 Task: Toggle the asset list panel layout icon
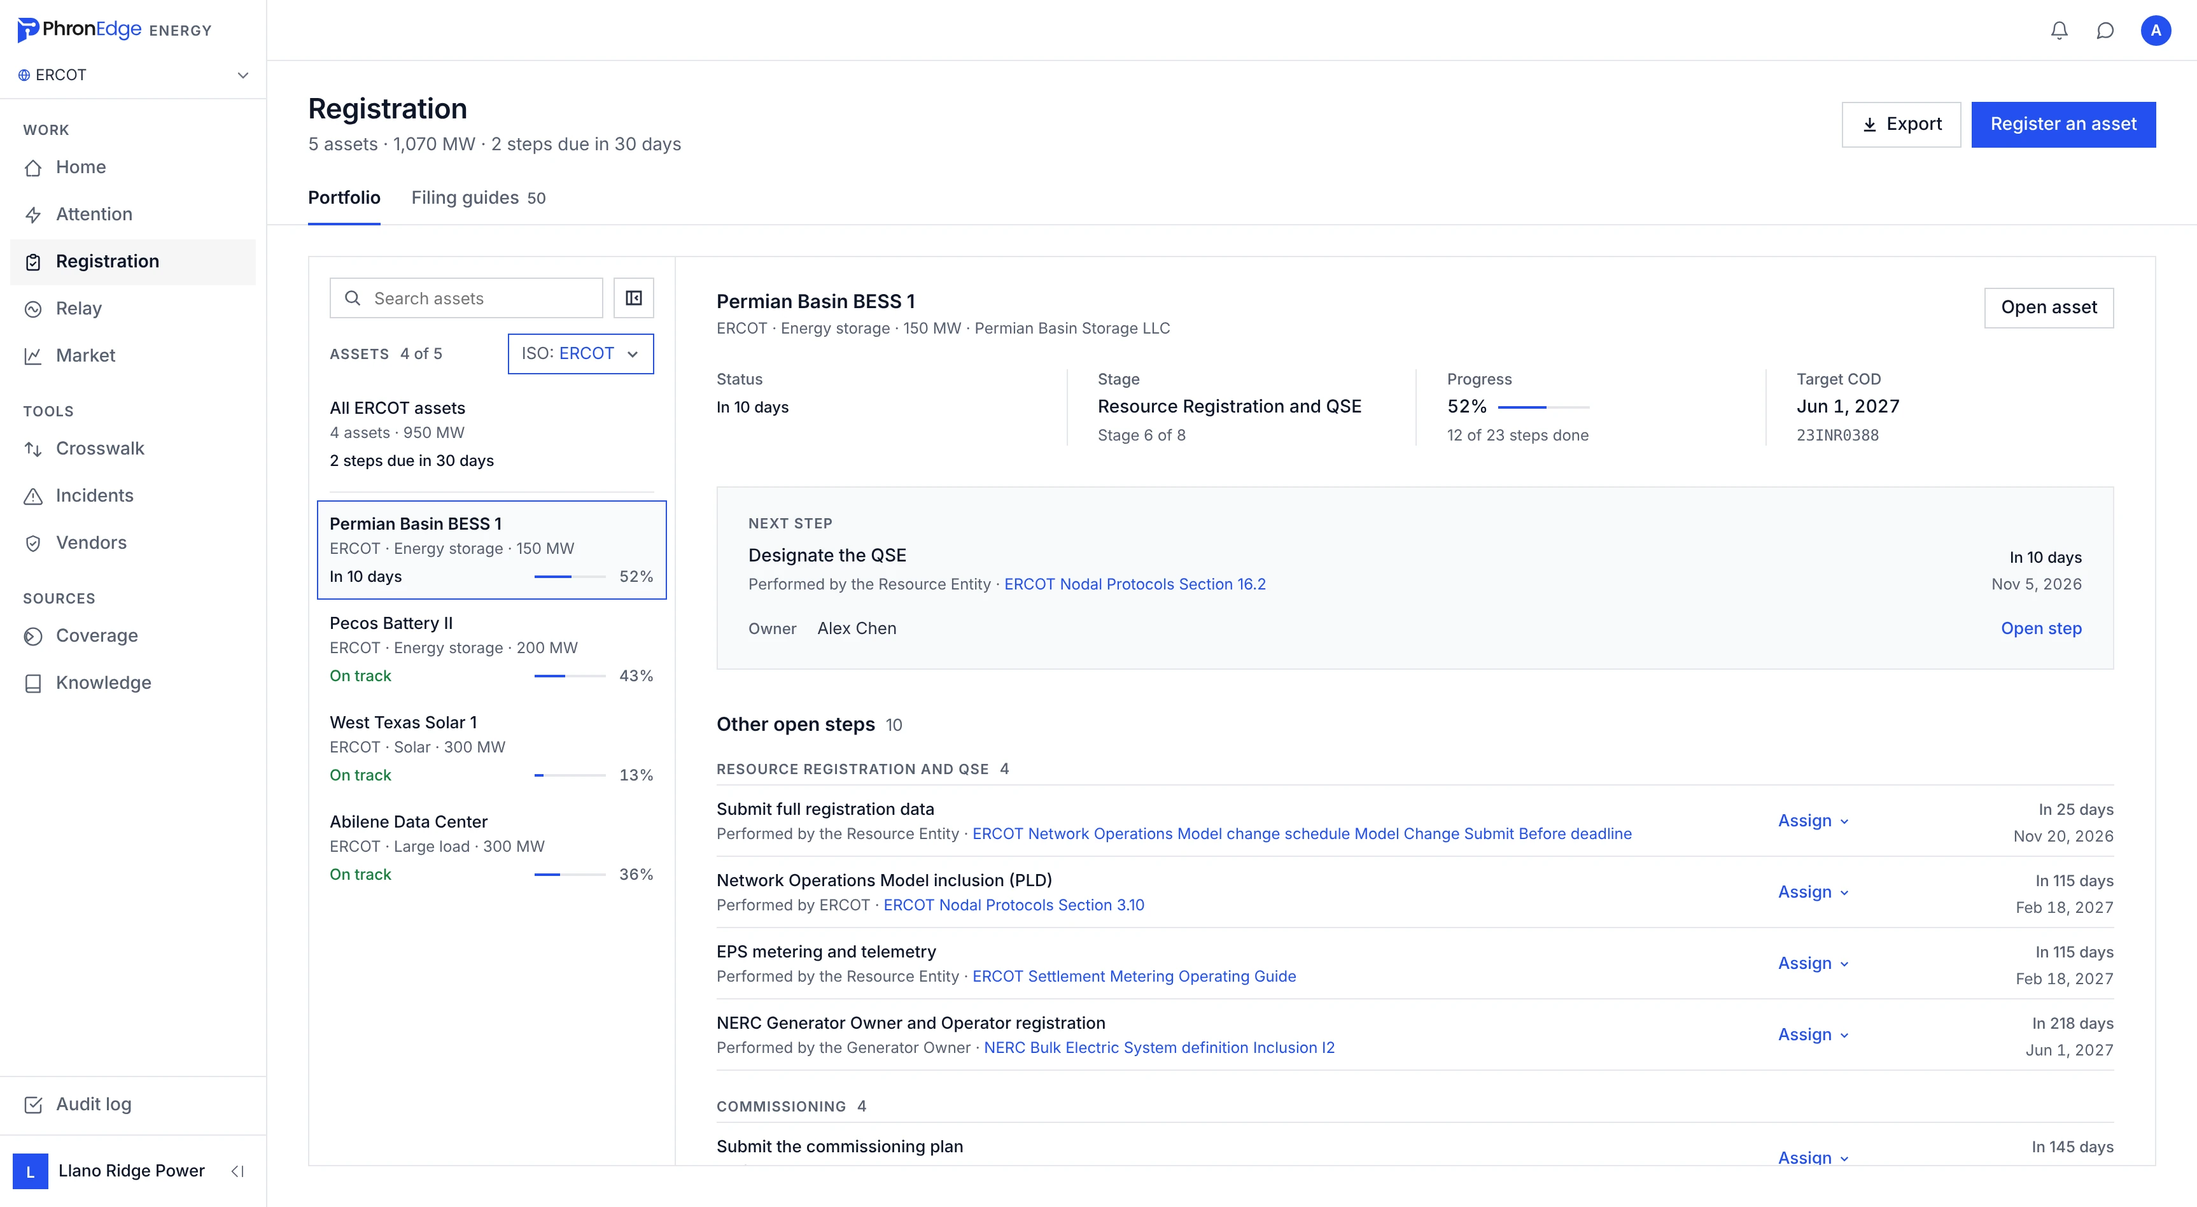[x=634, y=298]
